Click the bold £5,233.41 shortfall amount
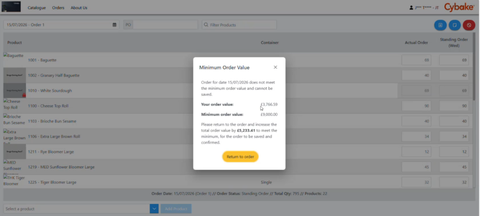 coord(246,130)
